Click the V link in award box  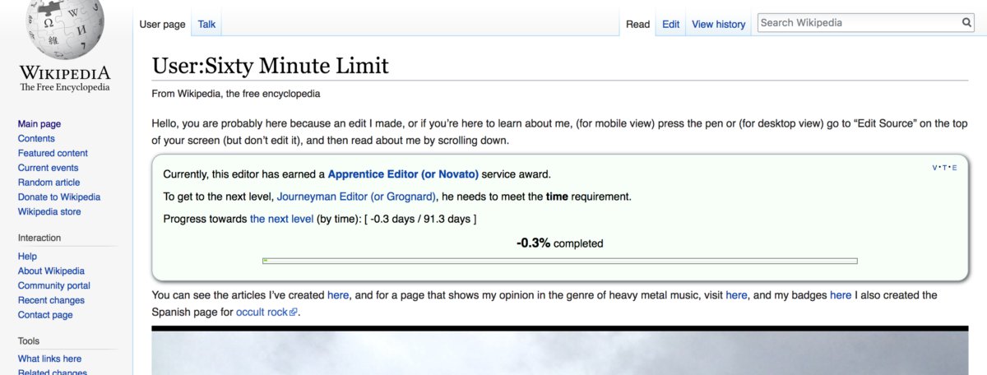pos(935,168)
